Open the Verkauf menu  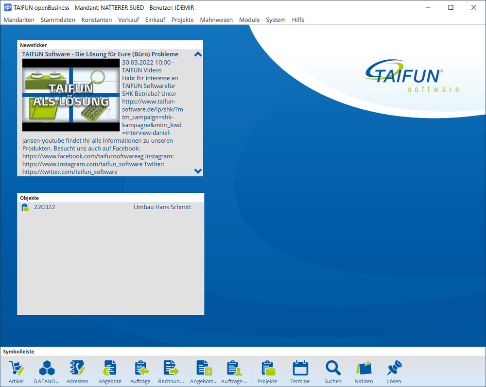[128, 20]
